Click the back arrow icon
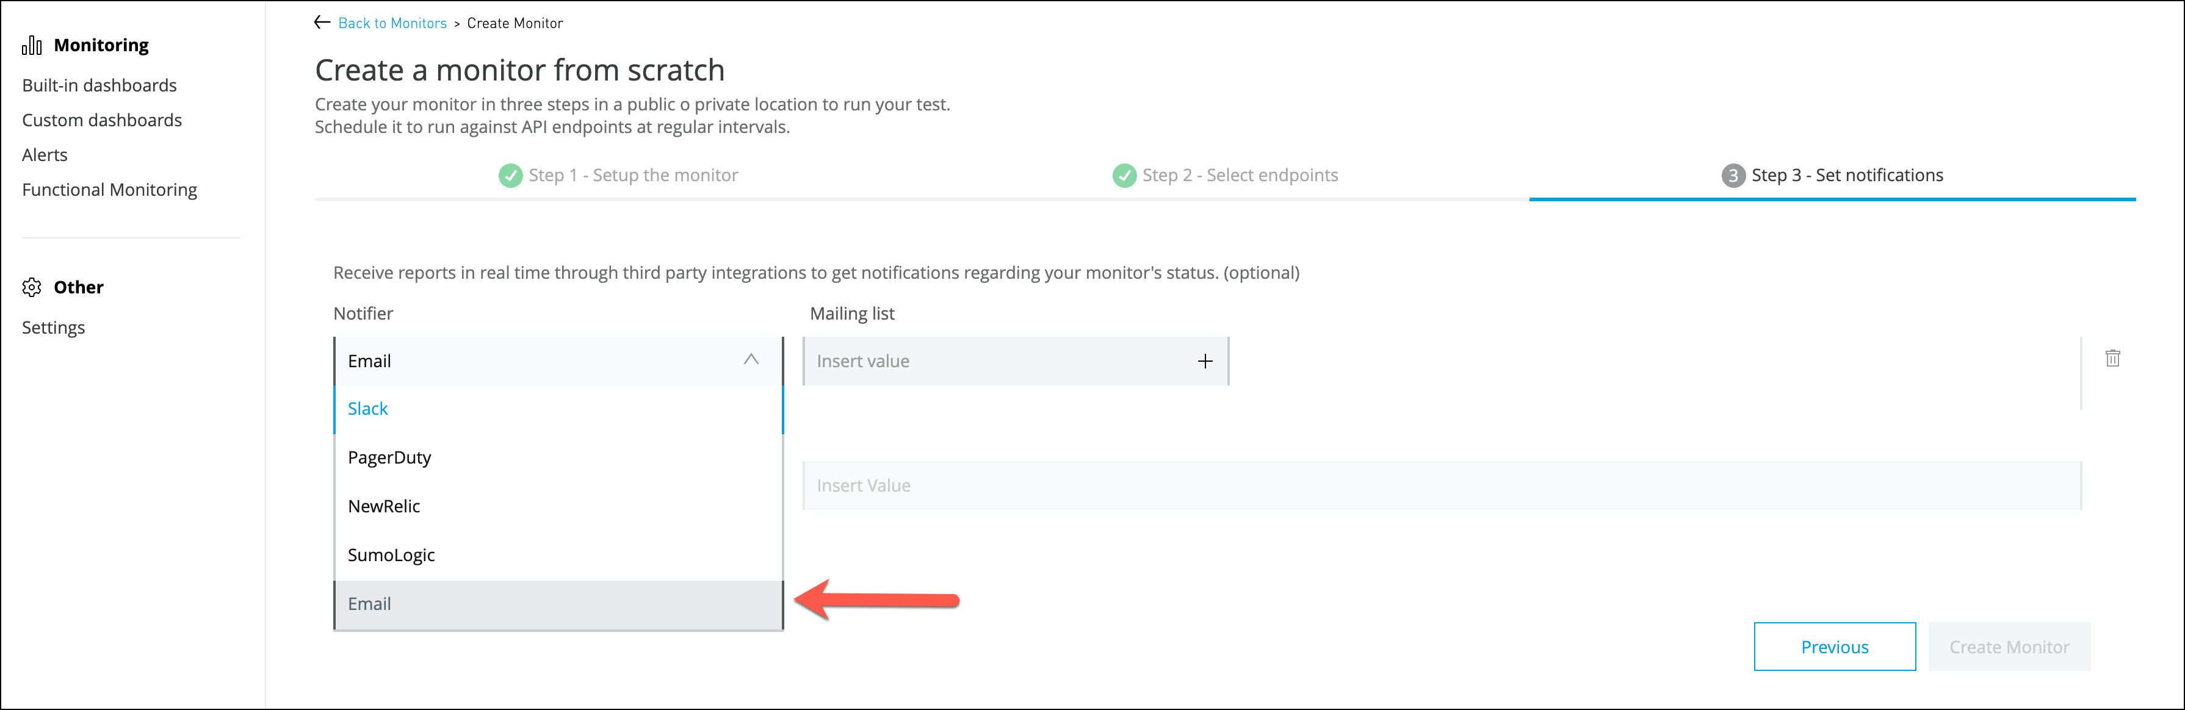 322,23
